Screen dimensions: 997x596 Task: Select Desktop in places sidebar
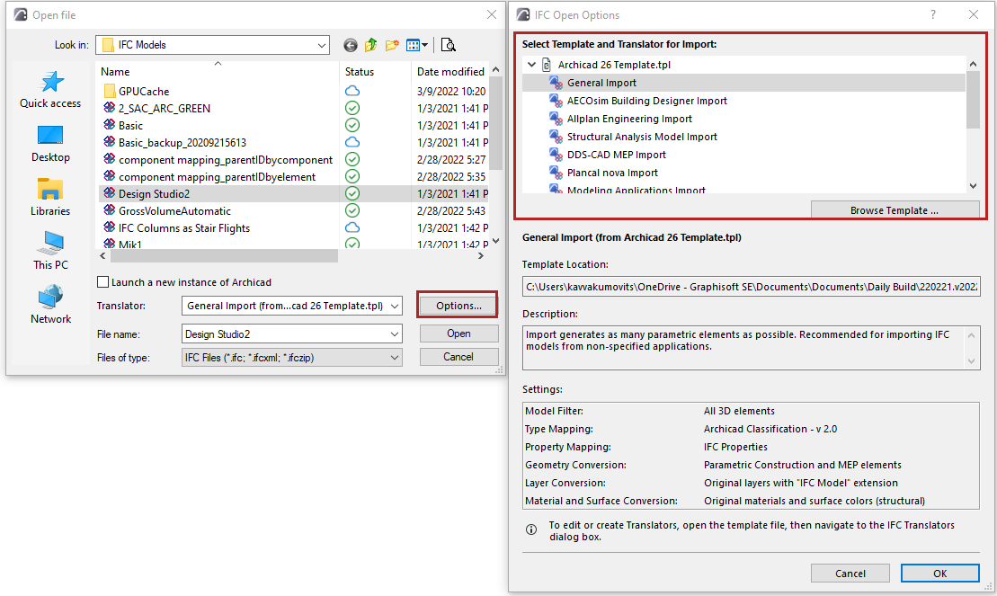tap(50, 145)
